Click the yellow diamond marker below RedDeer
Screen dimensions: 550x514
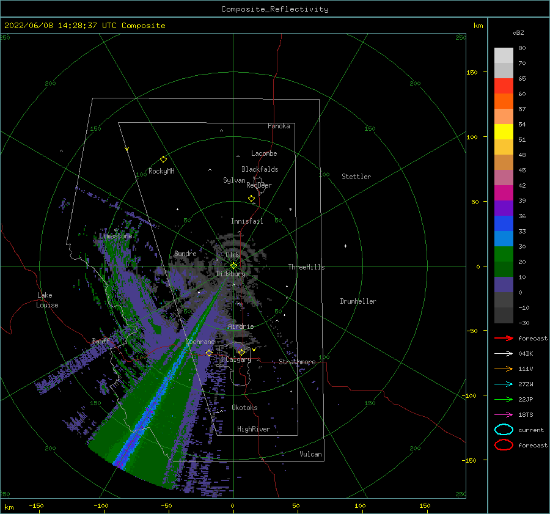[252, 199]
